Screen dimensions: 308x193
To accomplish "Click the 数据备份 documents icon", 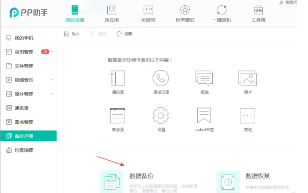I will point(112,182).
